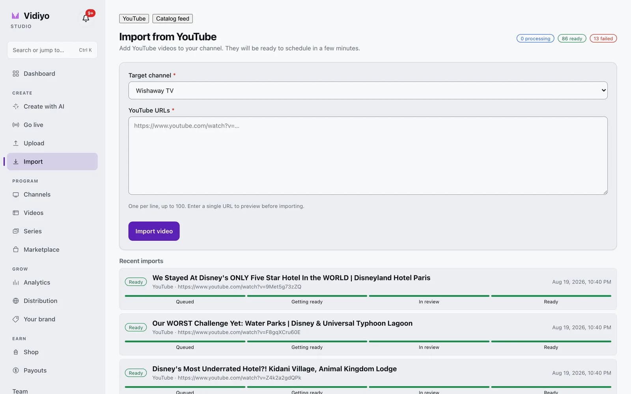Click the Disneyland Hotel Paris import title
631x394 pixels.
(291, 278)
